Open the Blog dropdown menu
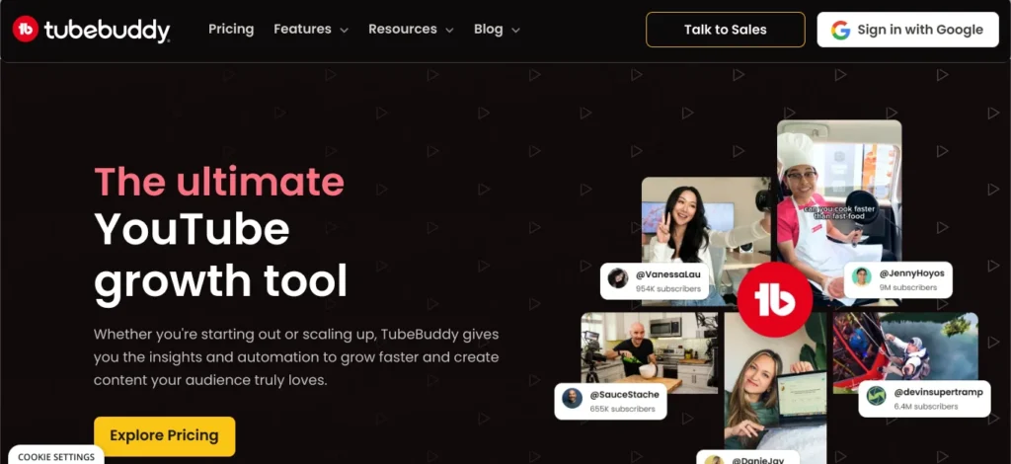 [x=497, y=30]
